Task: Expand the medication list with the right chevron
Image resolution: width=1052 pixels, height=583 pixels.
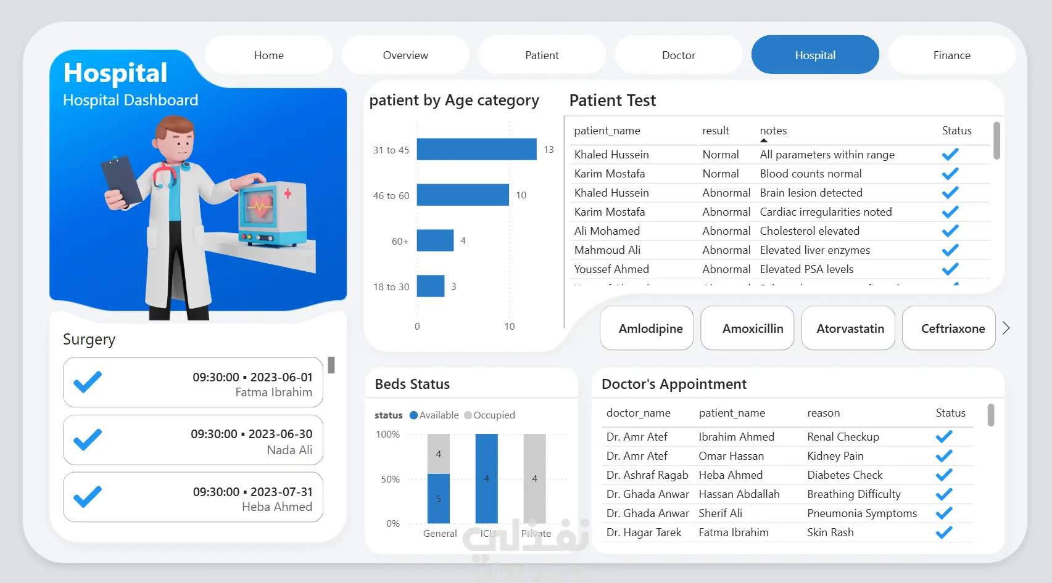Action: tap(1006, 328)
